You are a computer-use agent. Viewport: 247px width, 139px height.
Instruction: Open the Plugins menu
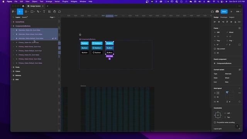pyautogui.click(x=65, y=2)
